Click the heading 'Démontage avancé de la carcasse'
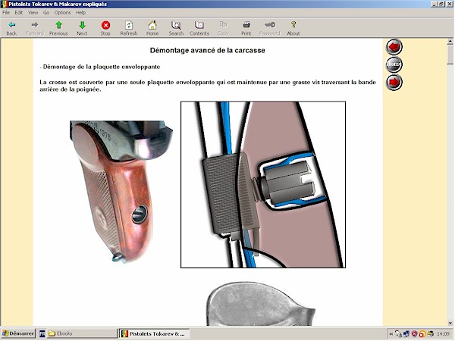The height and width of the screenshot is (341, 455). pos(208,51)
